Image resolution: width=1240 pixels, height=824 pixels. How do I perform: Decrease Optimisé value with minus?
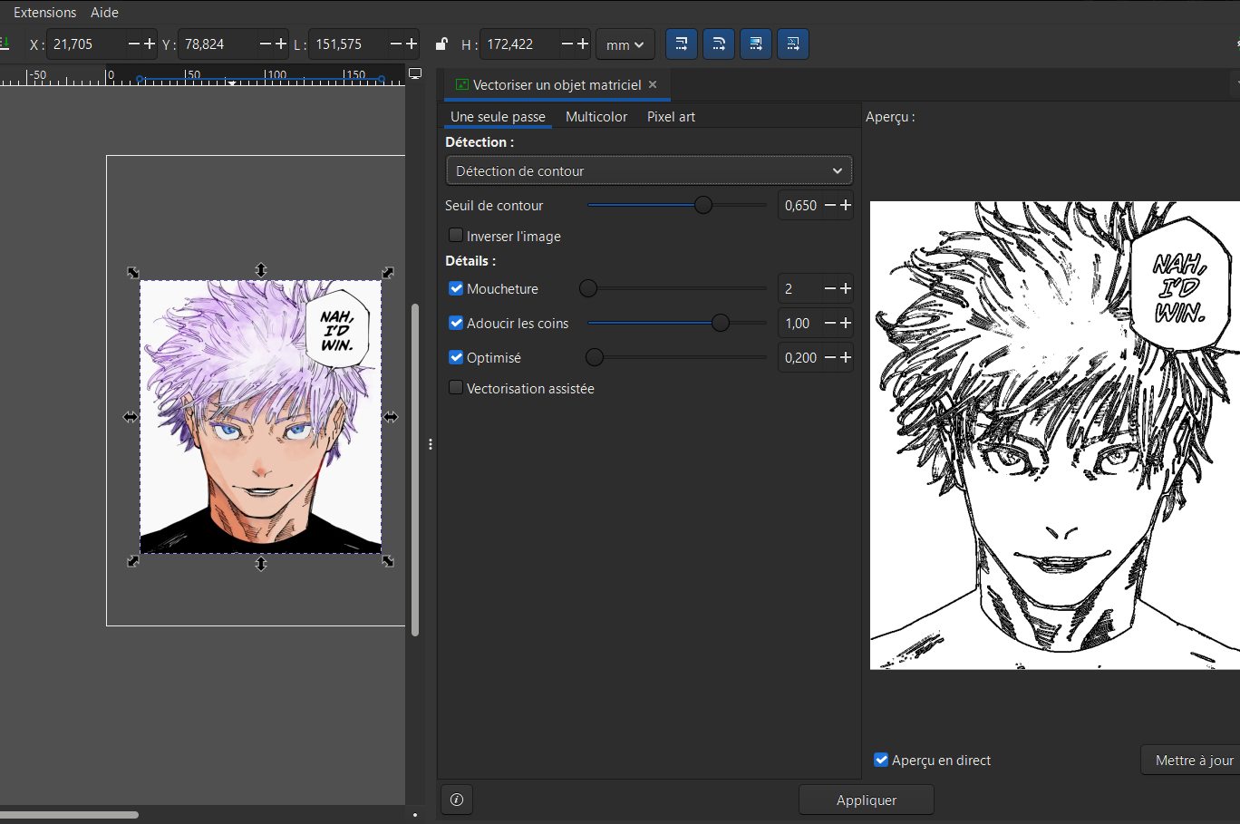(x=830, y=357)
